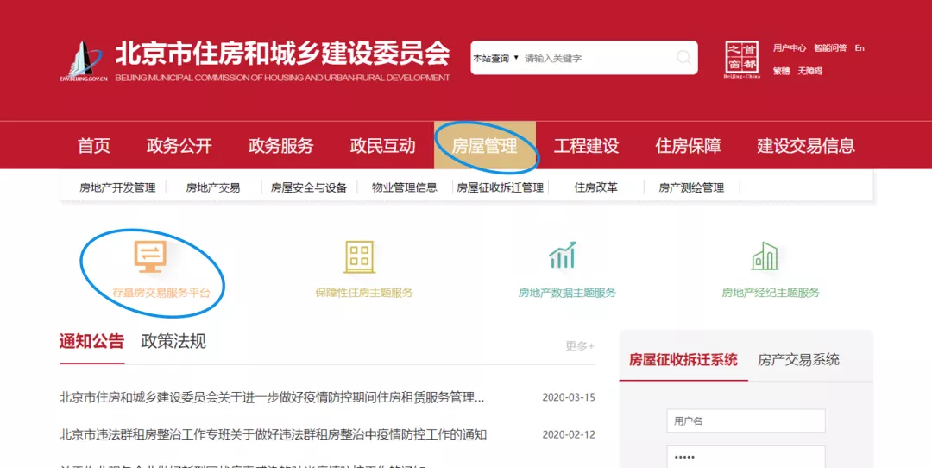
Task: Select 房屋管理 navigation item
Action: click(484, 146)
